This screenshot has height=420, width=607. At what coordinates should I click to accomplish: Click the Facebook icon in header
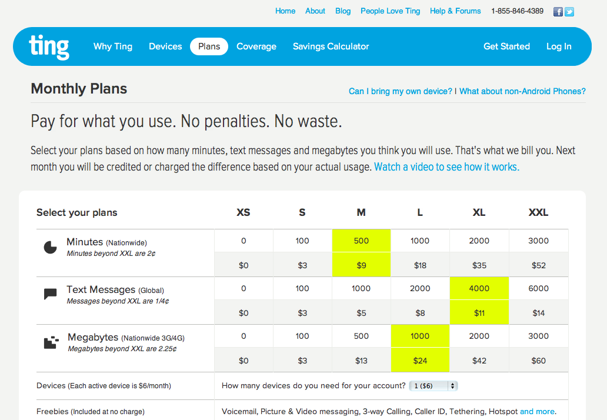coord(558,11)
